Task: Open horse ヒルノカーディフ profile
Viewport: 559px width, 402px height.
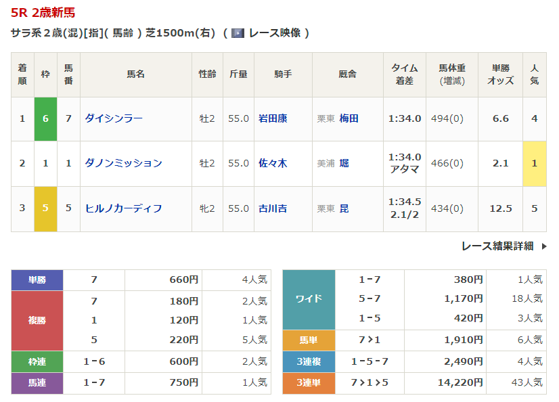Action: coord(123,208)
